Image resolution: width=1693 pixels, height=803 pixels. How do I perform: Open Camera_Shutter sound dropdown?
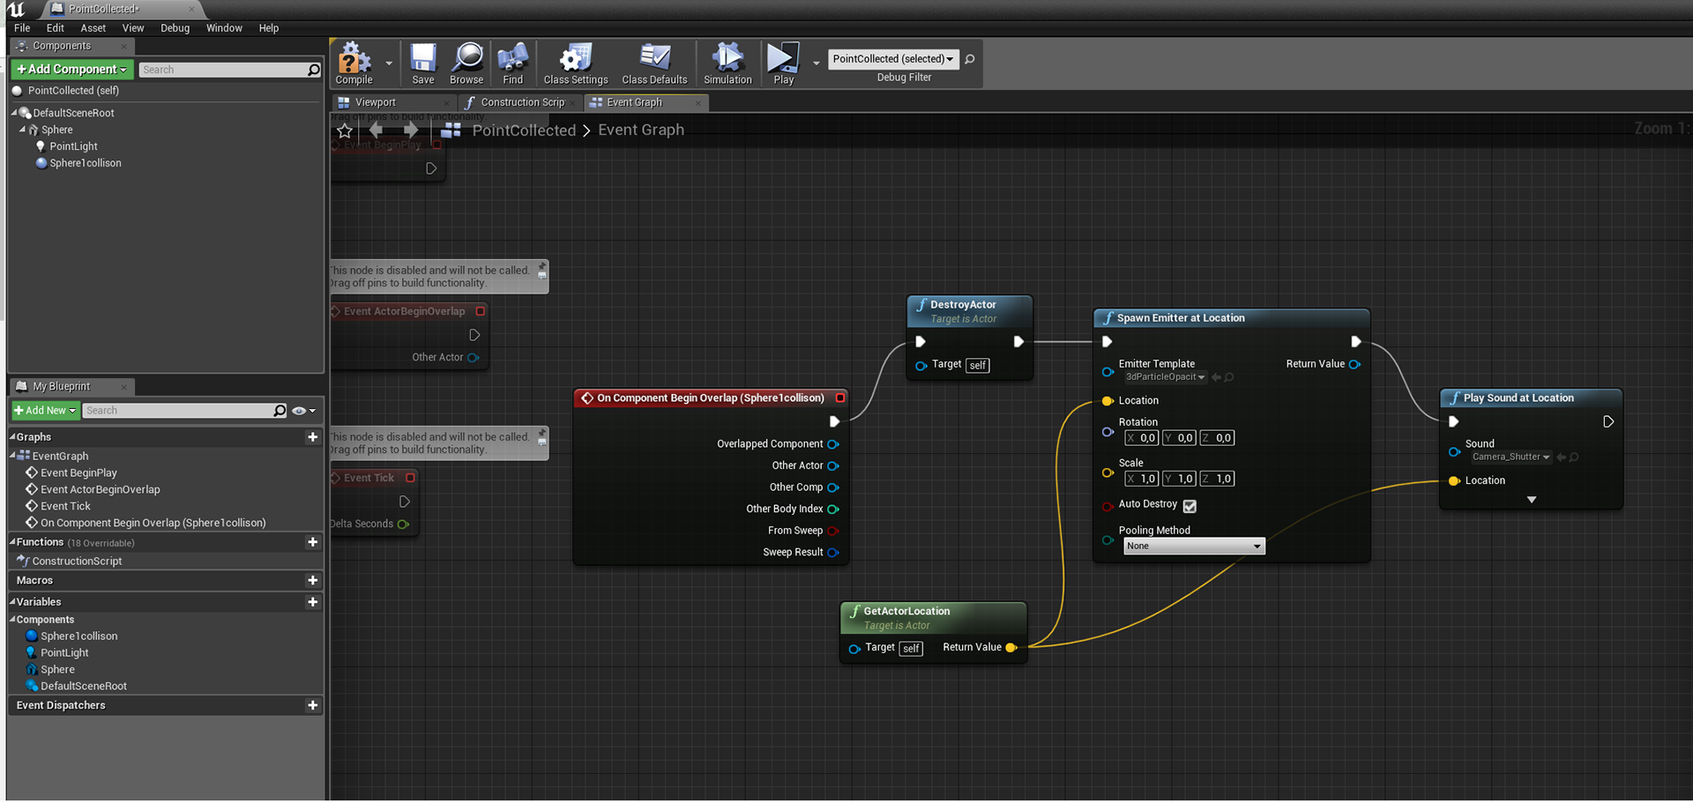pyautogui.click(x=1510, y=457)
